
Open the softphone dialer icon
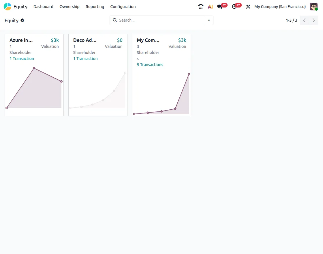point(200,6)
